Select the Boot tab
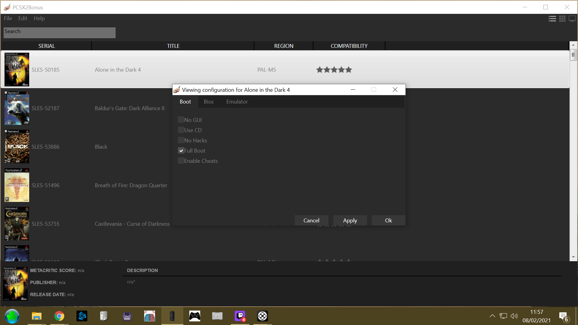Viewport: 578px width, 325px height. (185, 102)
